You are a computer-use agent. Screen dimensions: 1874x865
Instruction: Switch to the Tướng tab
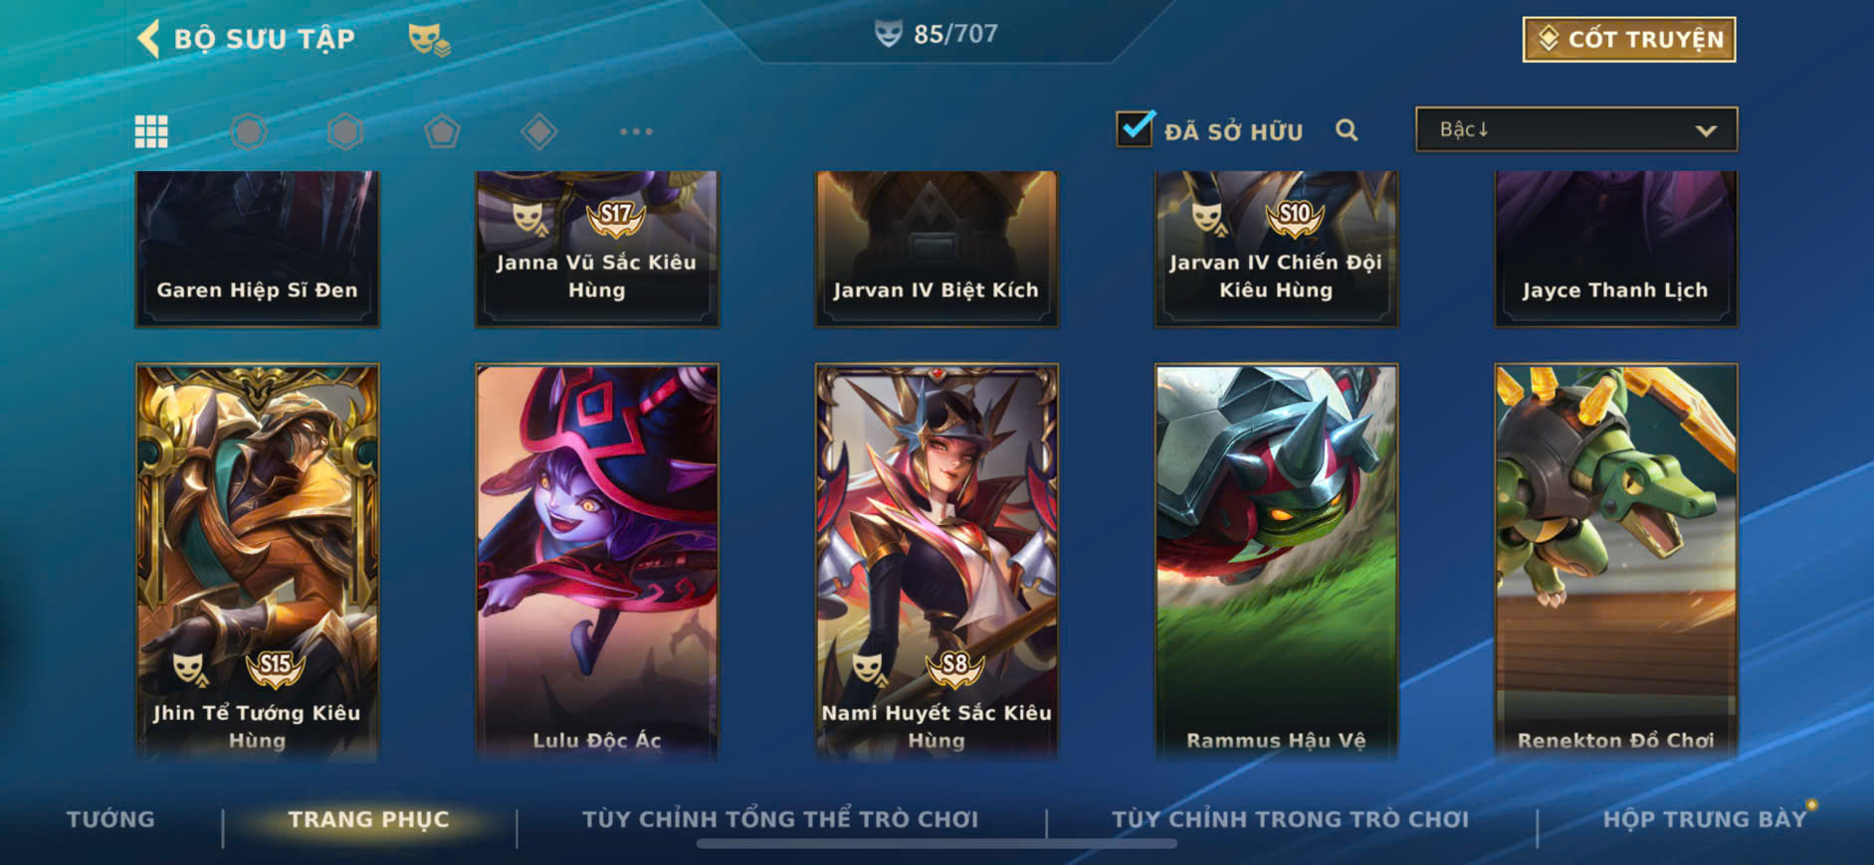coord(110,819)
